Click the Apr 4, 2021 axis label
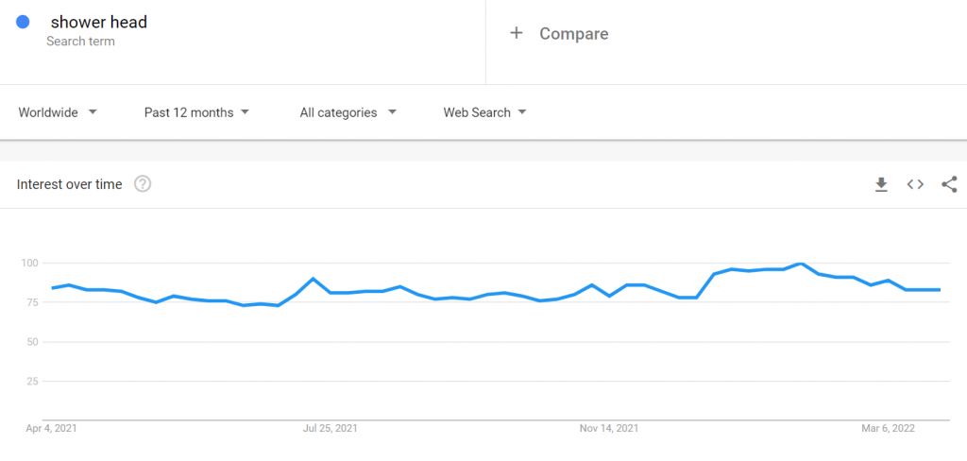The image size is (967, 461). pyautogui.click(x=51, y=429)
